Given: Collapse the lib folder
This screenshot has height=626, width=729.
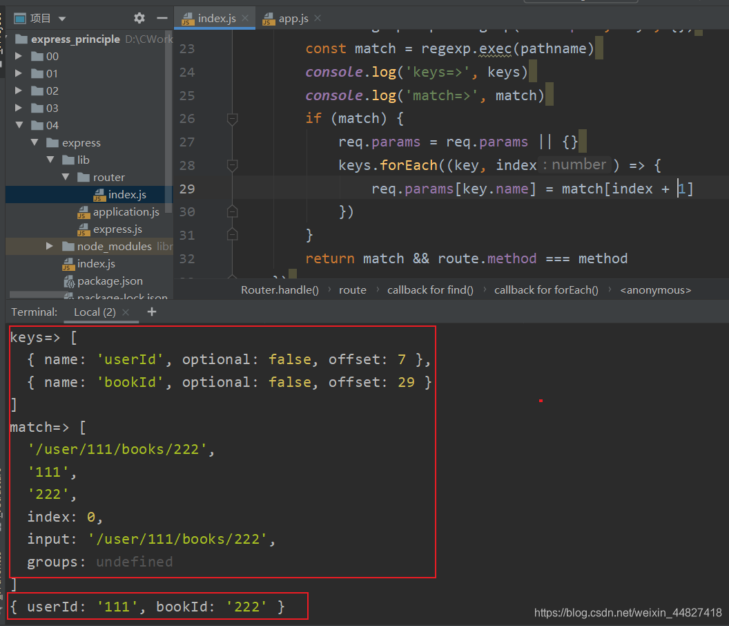Looking at the screenshot, I should pos(50,160).
